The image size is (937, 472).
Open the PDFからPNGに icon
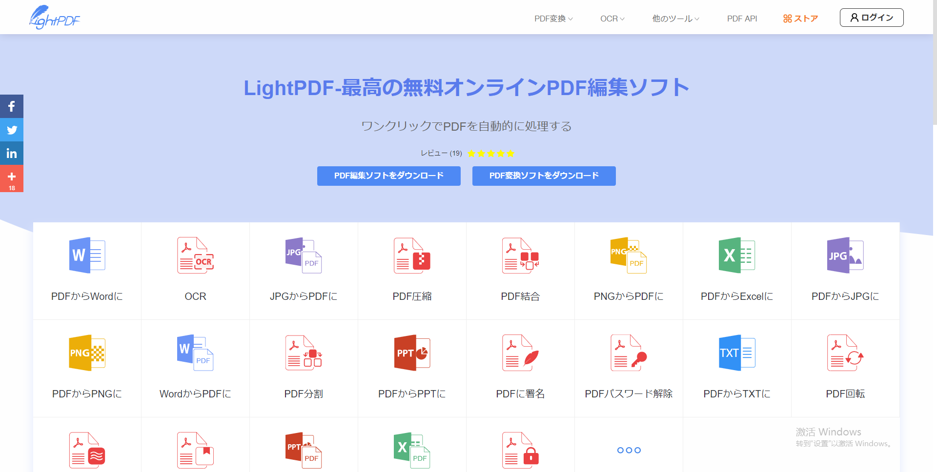point(87,353)
